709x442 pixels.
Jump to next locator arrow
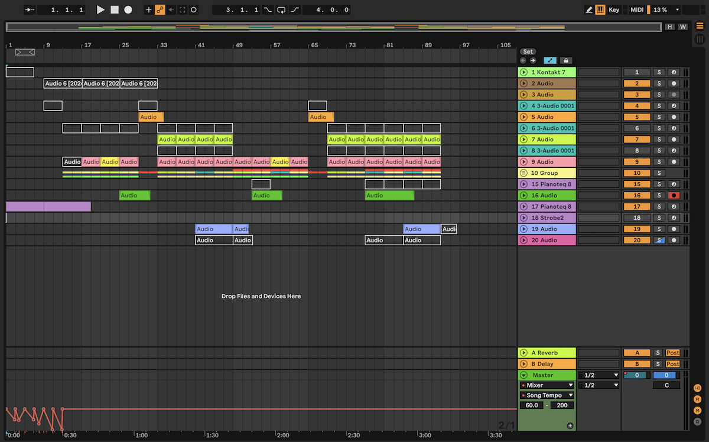tap(533, 60)
